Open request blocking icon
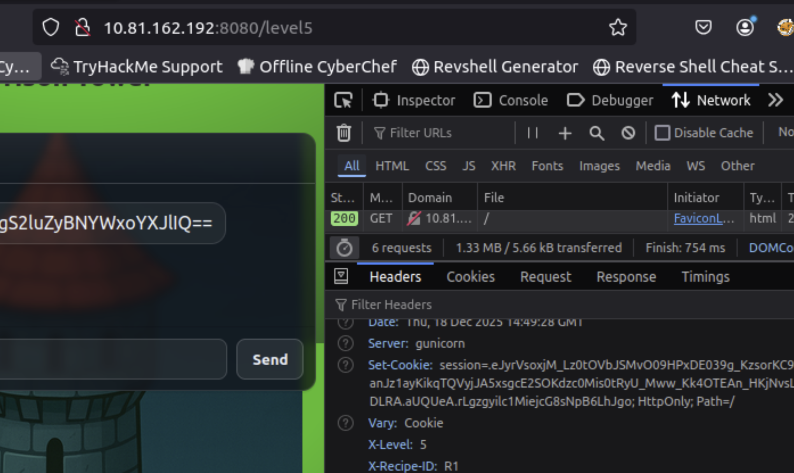Image resolution: width=794 pixels, height=473 pixels. pos(628,133)
